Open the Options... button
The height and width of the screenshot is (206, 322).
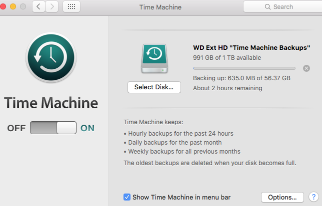click(282, 197)
